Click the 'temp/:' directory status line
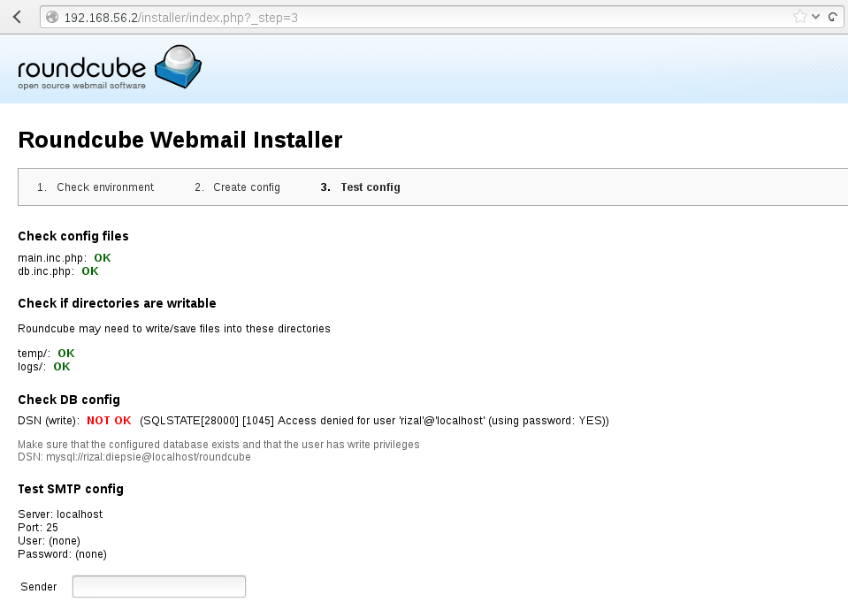Image resolution: width=848 pixels, height=602 pixels. coord(46,354)
